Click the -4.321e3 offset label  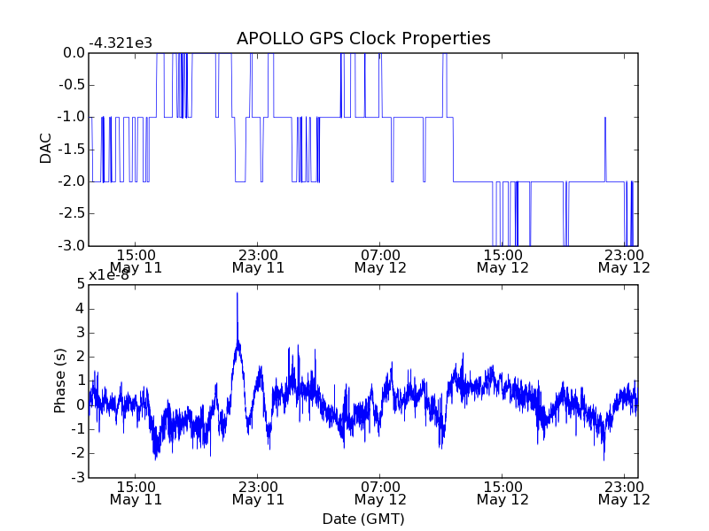tap(121, 43)
